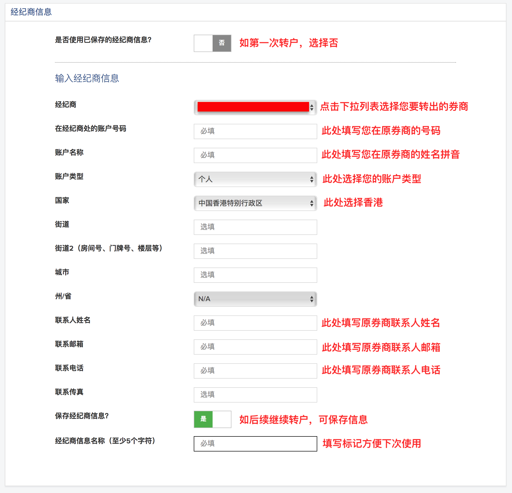
Task: Toggle the 保存经纪商信息 switch showing 是
Action: point(212,419)
